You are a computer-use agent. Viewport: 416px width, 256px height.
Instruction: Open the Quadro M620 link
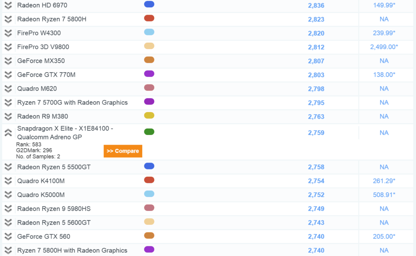[37, 89]
